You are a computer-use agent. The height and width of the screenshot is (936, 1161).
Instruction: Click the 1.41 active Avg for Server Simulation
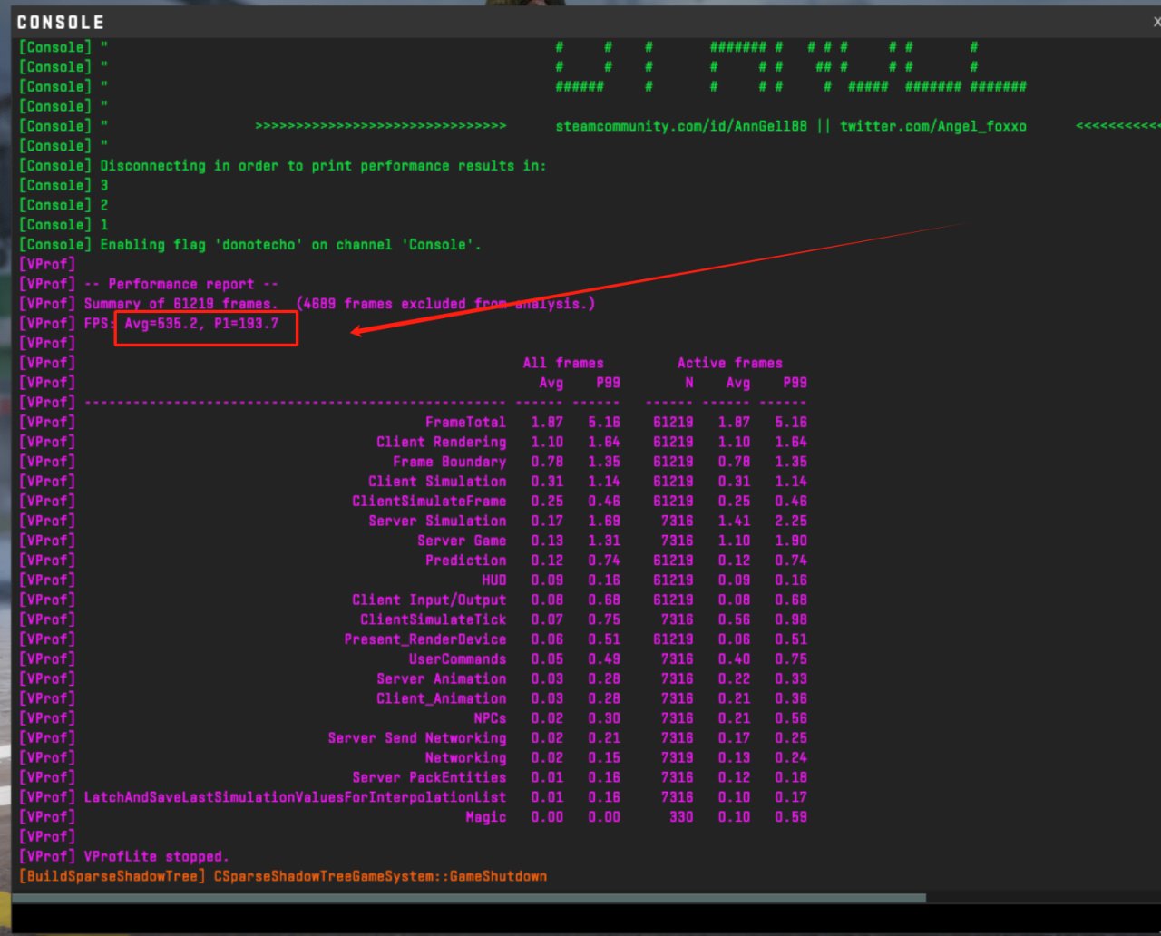coord(734,521)
